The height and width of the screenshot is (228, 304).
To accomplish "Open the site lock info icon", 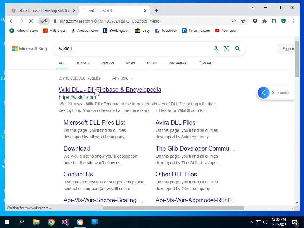I will [55, 21].
